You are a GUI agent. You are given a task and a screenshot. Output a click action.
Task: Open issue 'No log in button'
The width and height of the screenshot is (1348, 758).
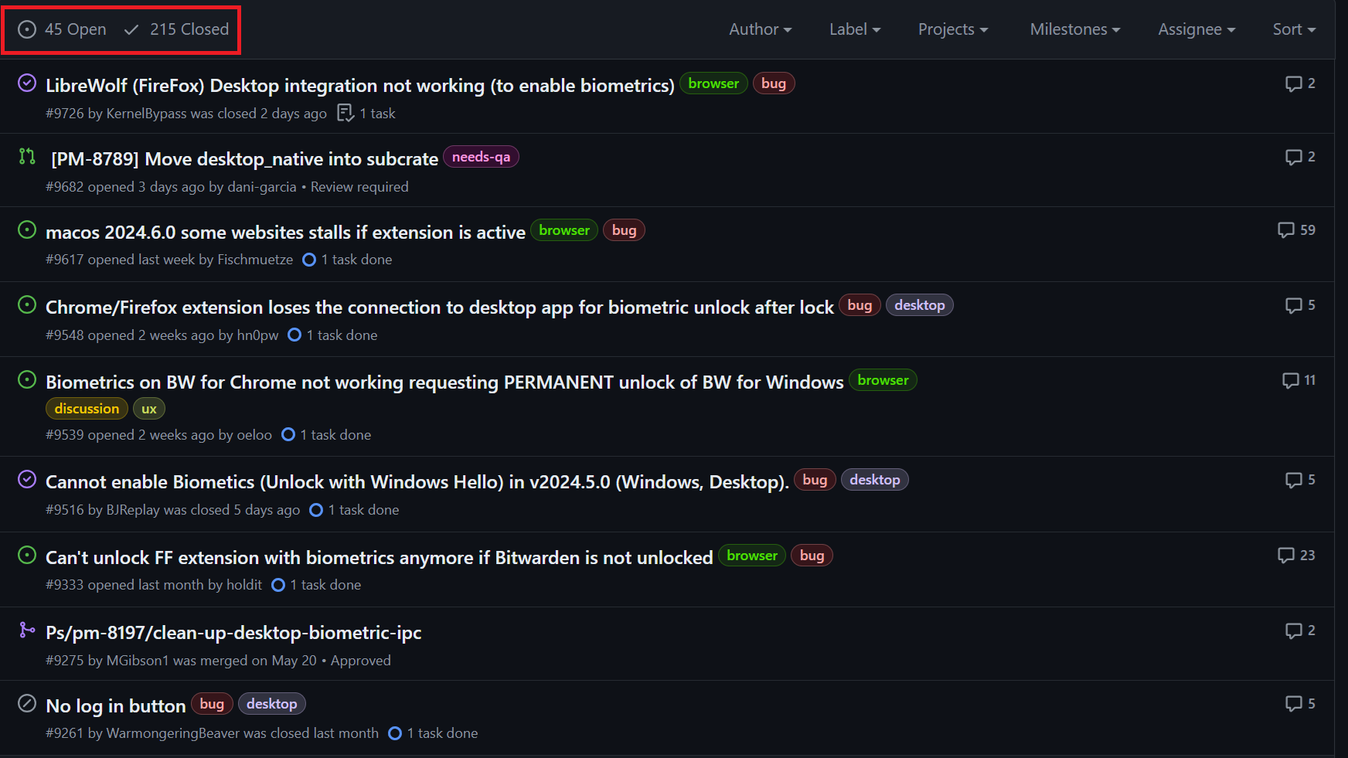[116, 705]
